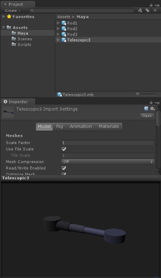Click the Search by Type filter icon

tap(140, 10)
